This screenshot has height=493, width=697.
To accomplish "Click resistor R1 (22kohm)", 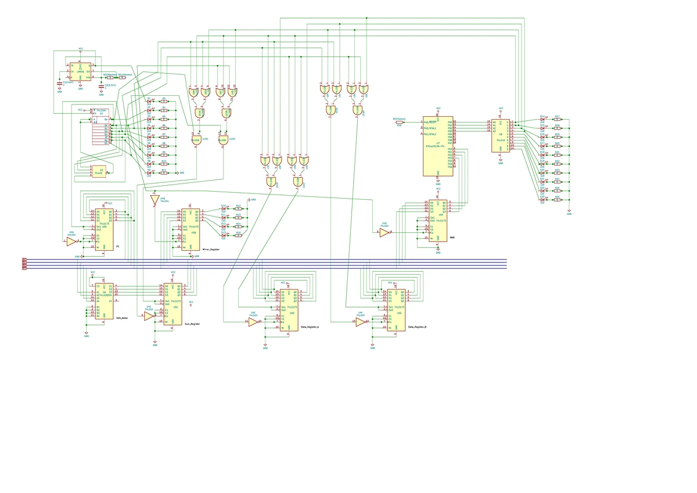I will pos(121,77).
